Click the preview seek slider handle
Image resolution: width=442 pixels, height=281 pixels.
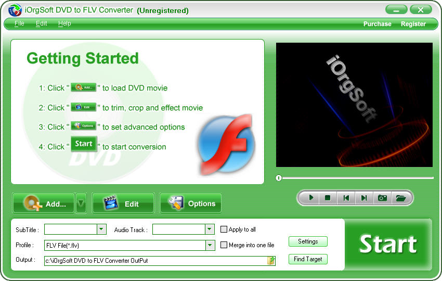point(279,178)
